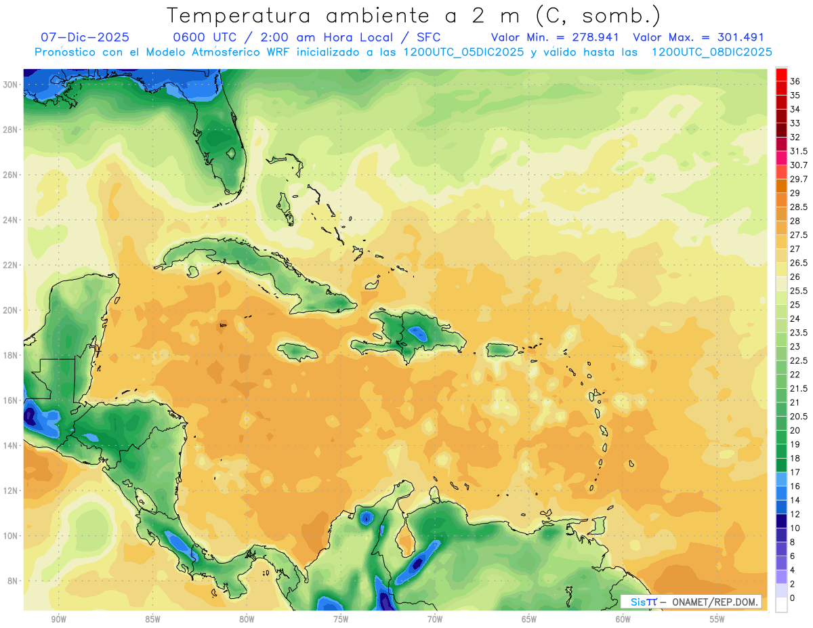The width and height of the screenshot is (813, 628).
Task: Click legend value '28.5'
Action: 799,207
